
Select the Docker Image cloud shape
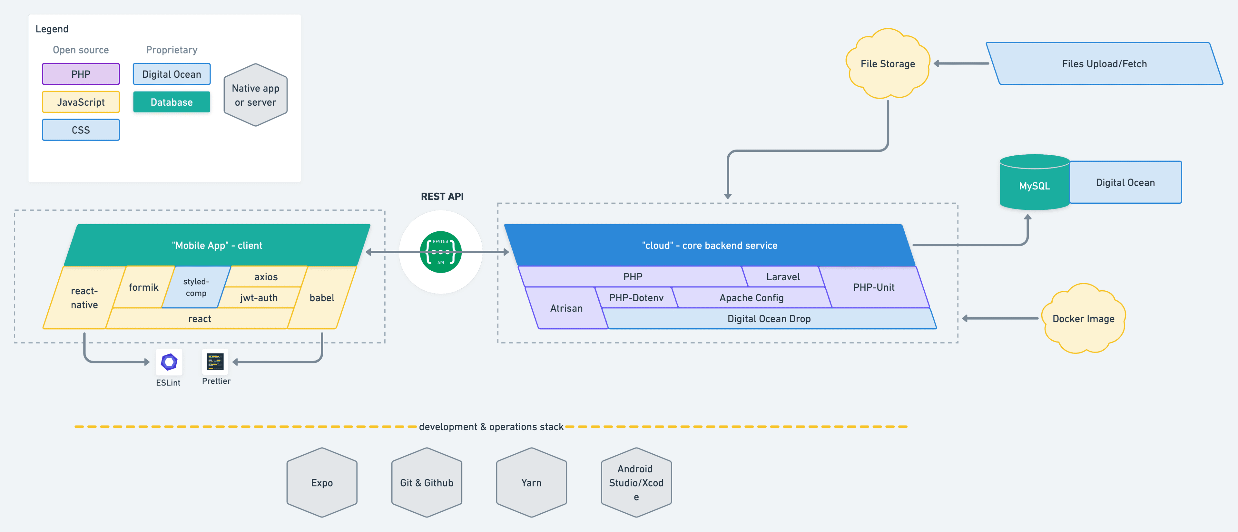click(x=1083, y=319)
